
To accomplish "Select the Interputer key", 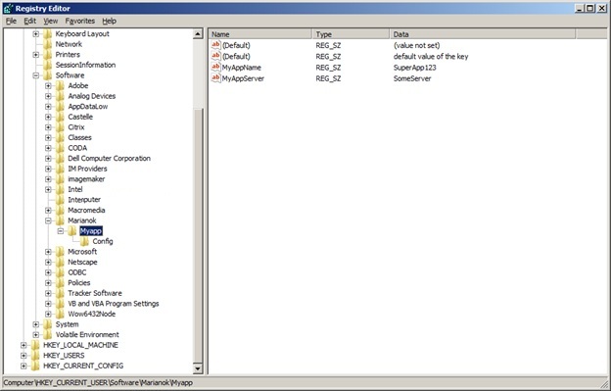I will (84, 200).
